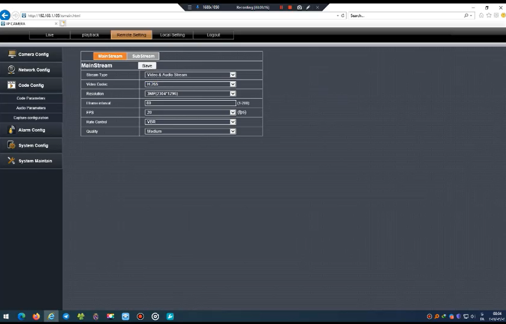Open the Local Setting tab
The image size is (506, 324).
[x=172, y=35]
